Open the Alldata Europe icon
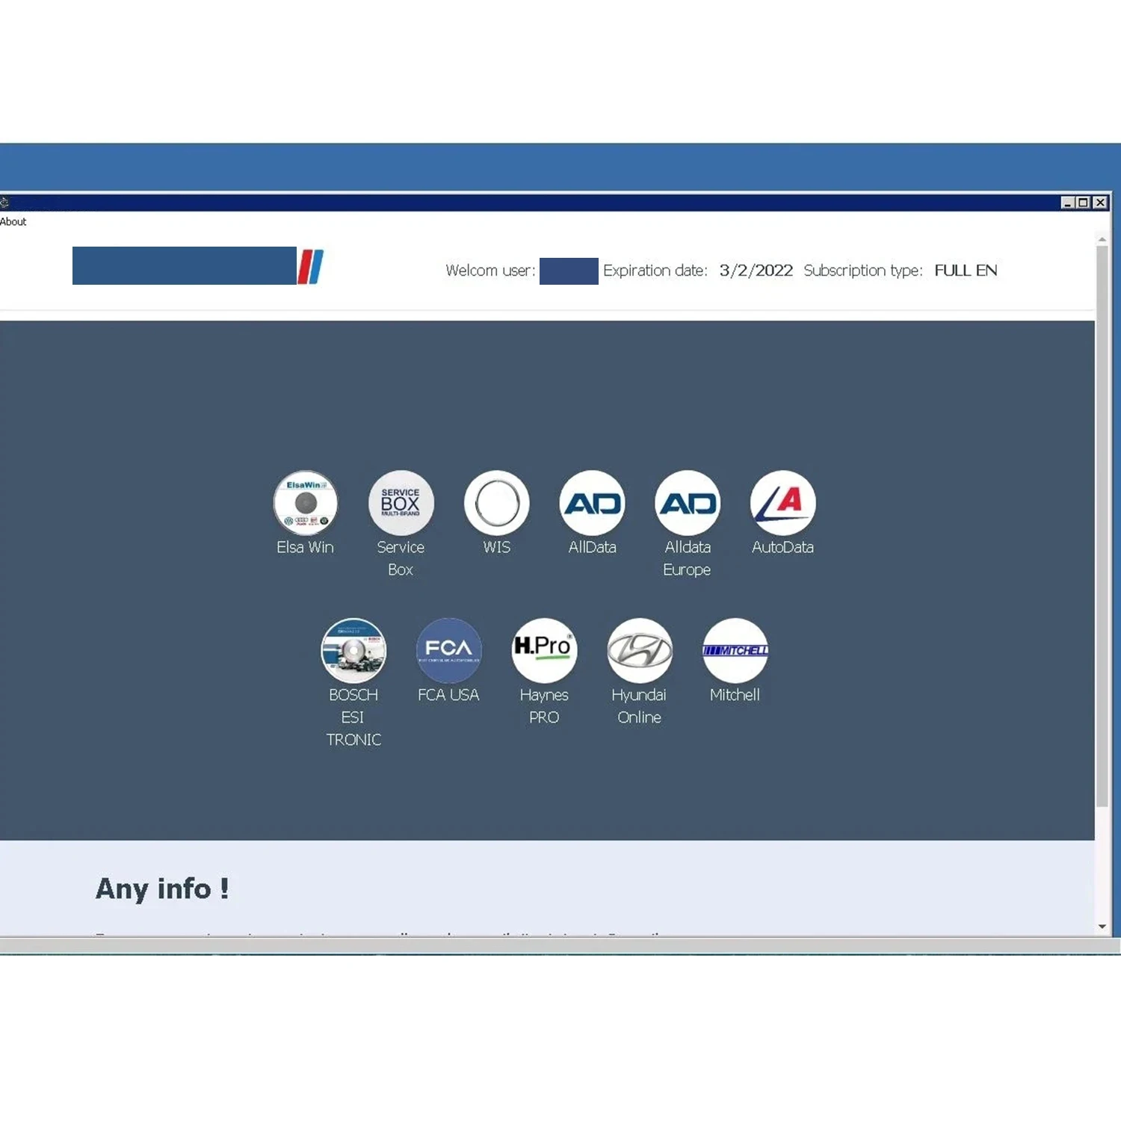This screenshot has height=1121, width=1121. click(688, 503)
